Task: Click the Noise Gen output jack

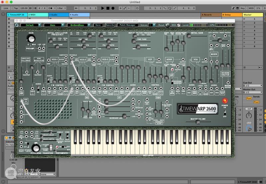Action: [94, 109]
